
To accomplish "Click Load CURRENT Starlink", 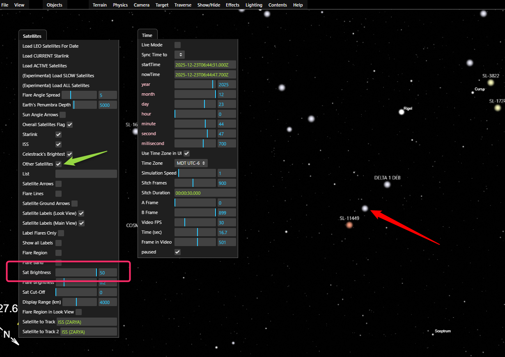I will 46,56.
